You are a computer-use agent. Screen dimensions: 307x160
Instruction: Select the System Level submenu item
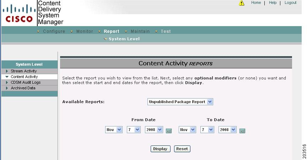pyautogui.click(x=124, y=39)
